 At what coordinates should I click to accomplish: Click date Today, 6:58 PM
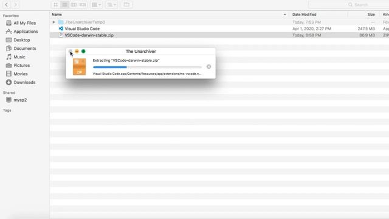coord(306,35)
